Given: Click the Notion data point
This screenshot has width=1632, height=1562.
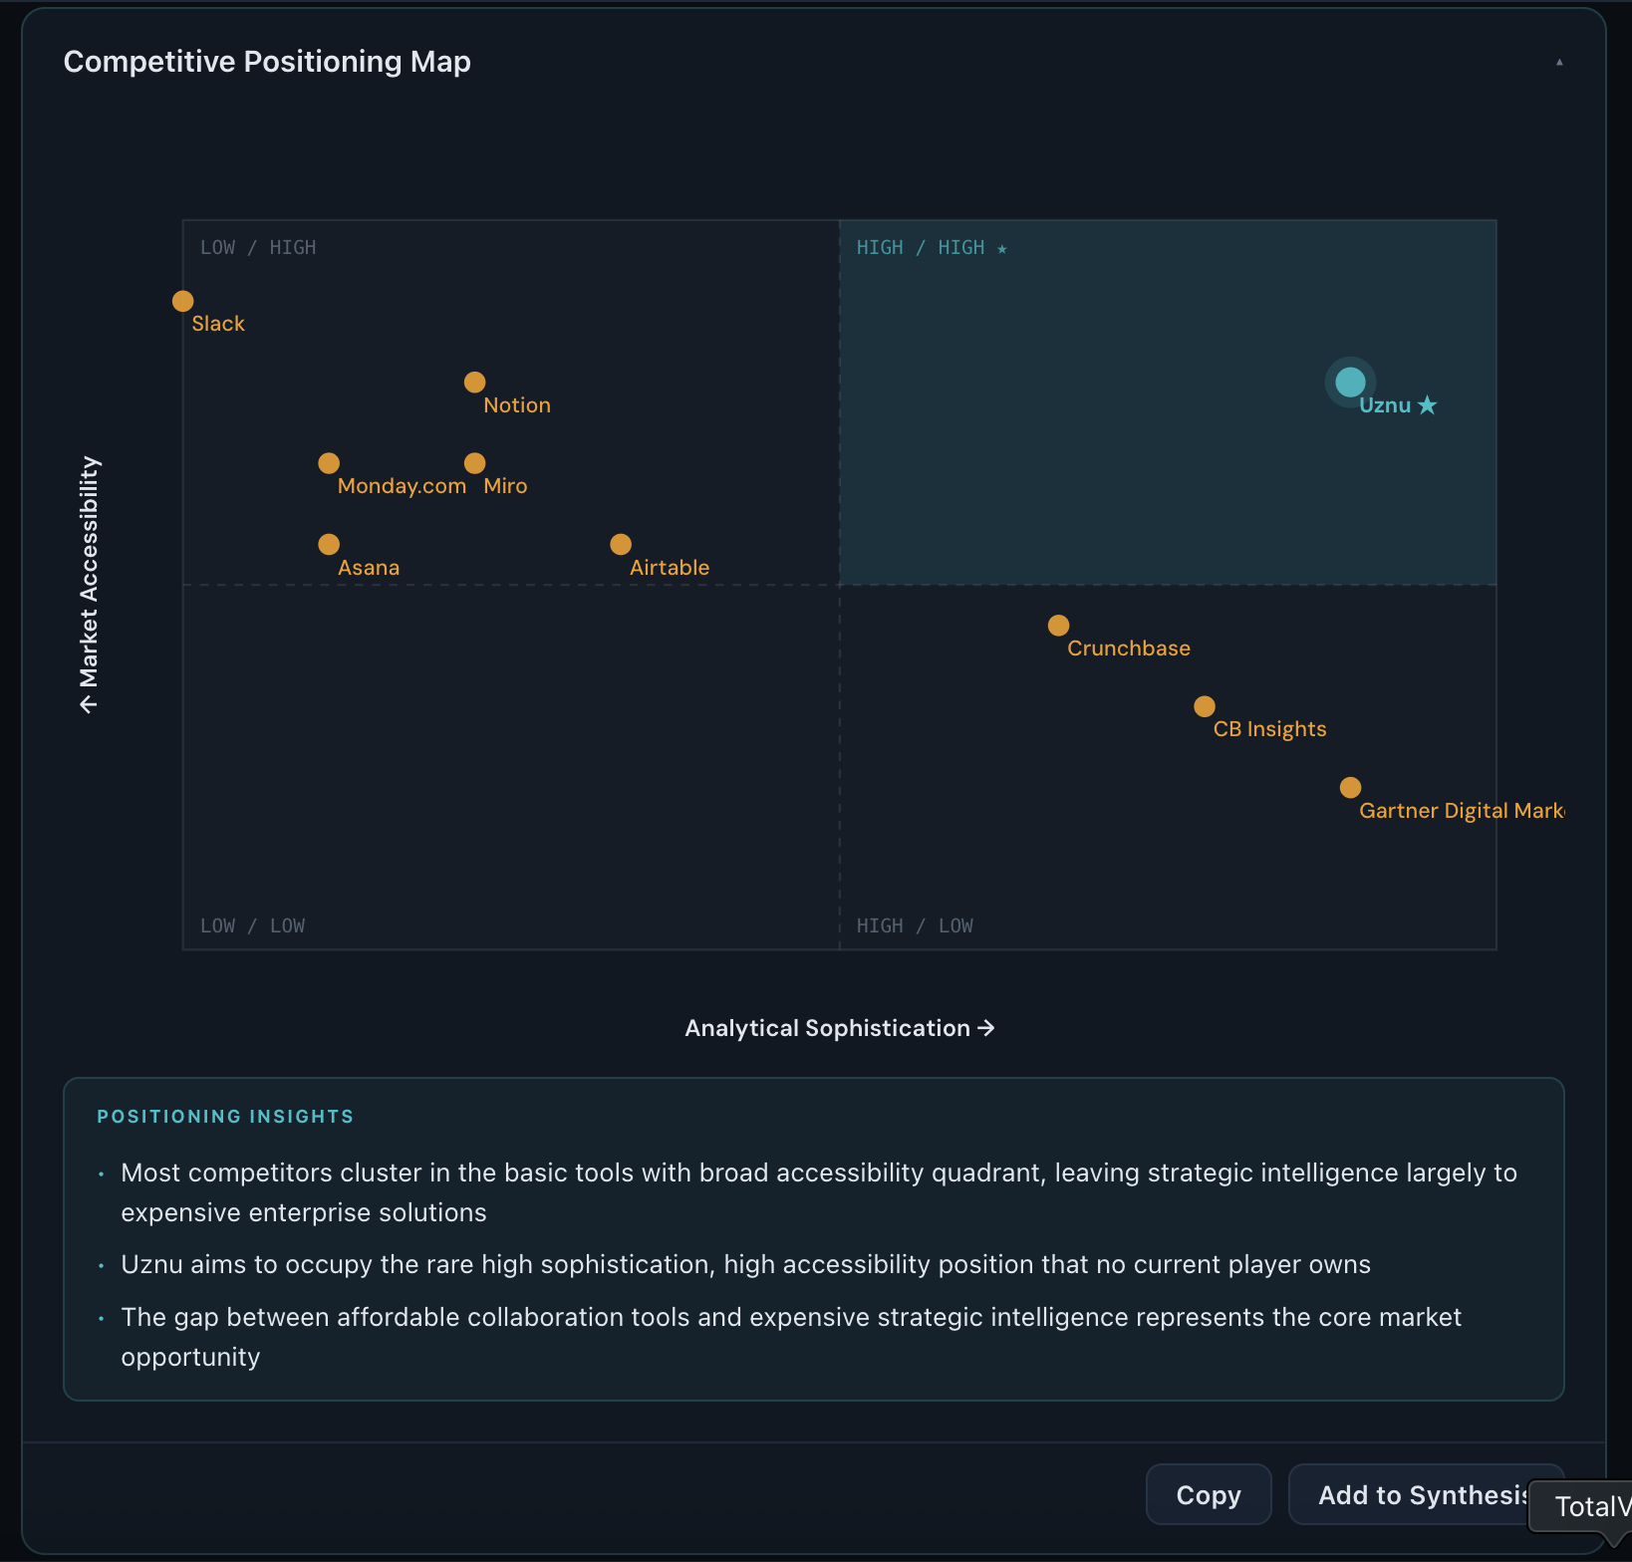Looking at the screenshot, I should point(474,382).
